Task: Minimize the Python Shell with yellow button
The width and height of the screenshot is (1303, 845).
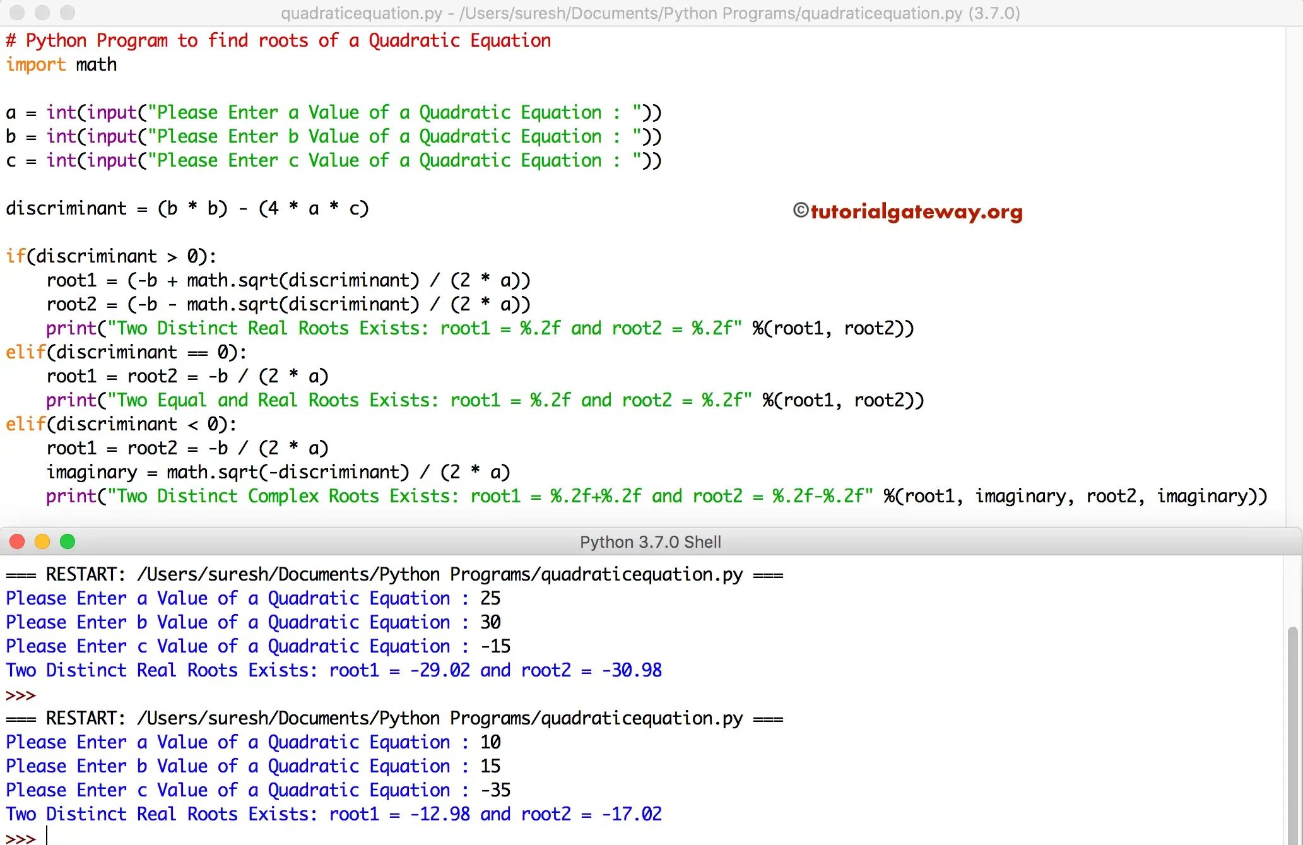Action: (x=42, y=541)
